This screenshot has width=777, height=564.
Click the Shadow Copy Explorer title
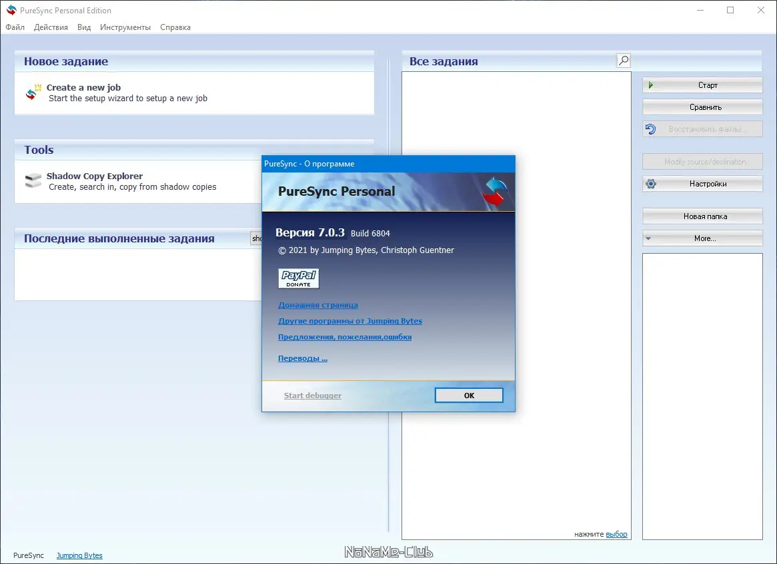(95, 176)
